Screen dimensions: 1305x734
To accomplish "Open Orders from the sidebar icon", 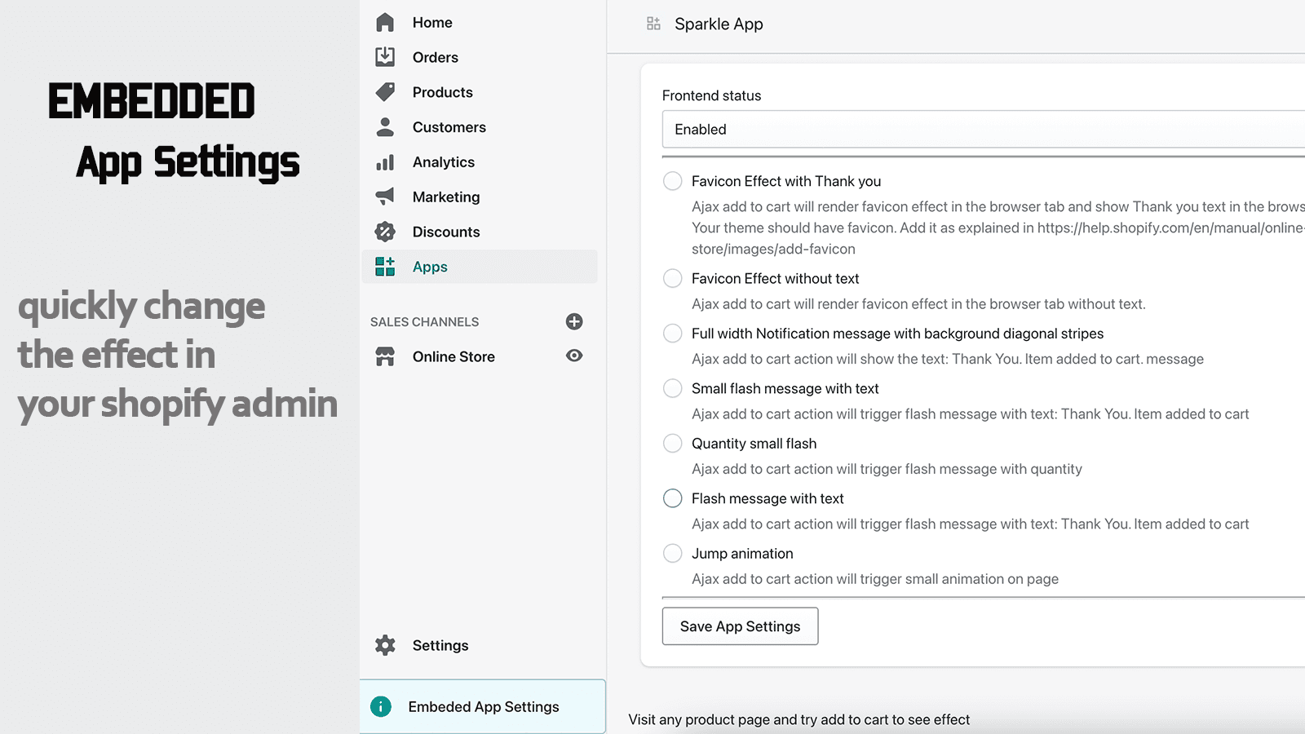I will [384, 57].
